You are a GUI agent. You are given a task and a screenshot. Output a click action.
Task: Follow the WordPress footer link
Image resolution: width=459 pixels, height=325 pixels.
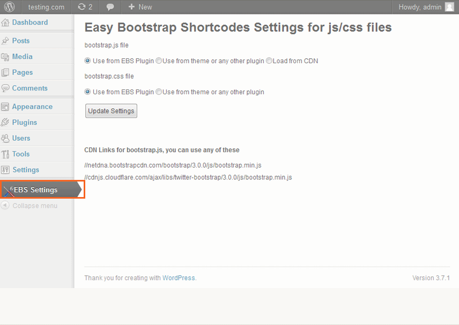tap(179, 278)
